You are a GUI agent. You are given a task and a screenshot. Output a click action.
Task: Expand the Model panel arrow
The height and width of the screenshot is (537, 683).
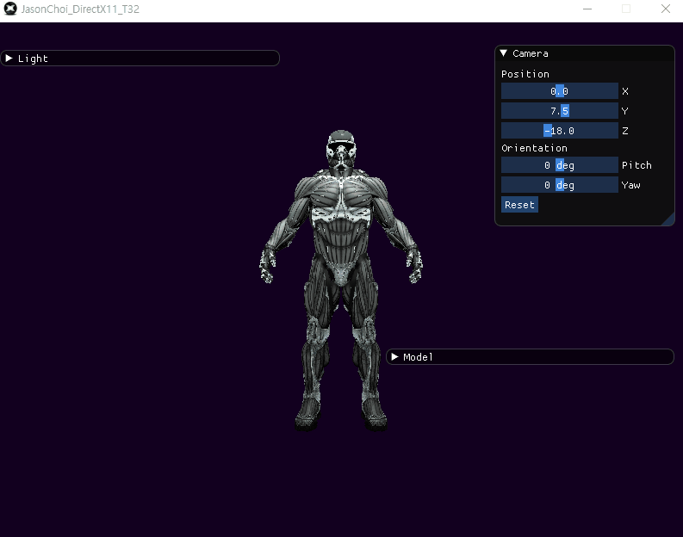tap(394, 357)
